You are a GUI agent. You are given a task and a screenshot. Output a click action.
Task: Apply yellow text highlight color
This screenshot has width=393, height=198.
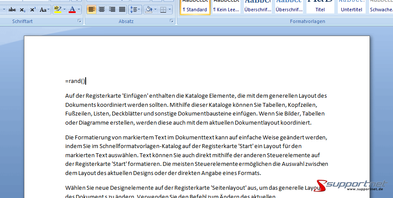tap(57, 9)
